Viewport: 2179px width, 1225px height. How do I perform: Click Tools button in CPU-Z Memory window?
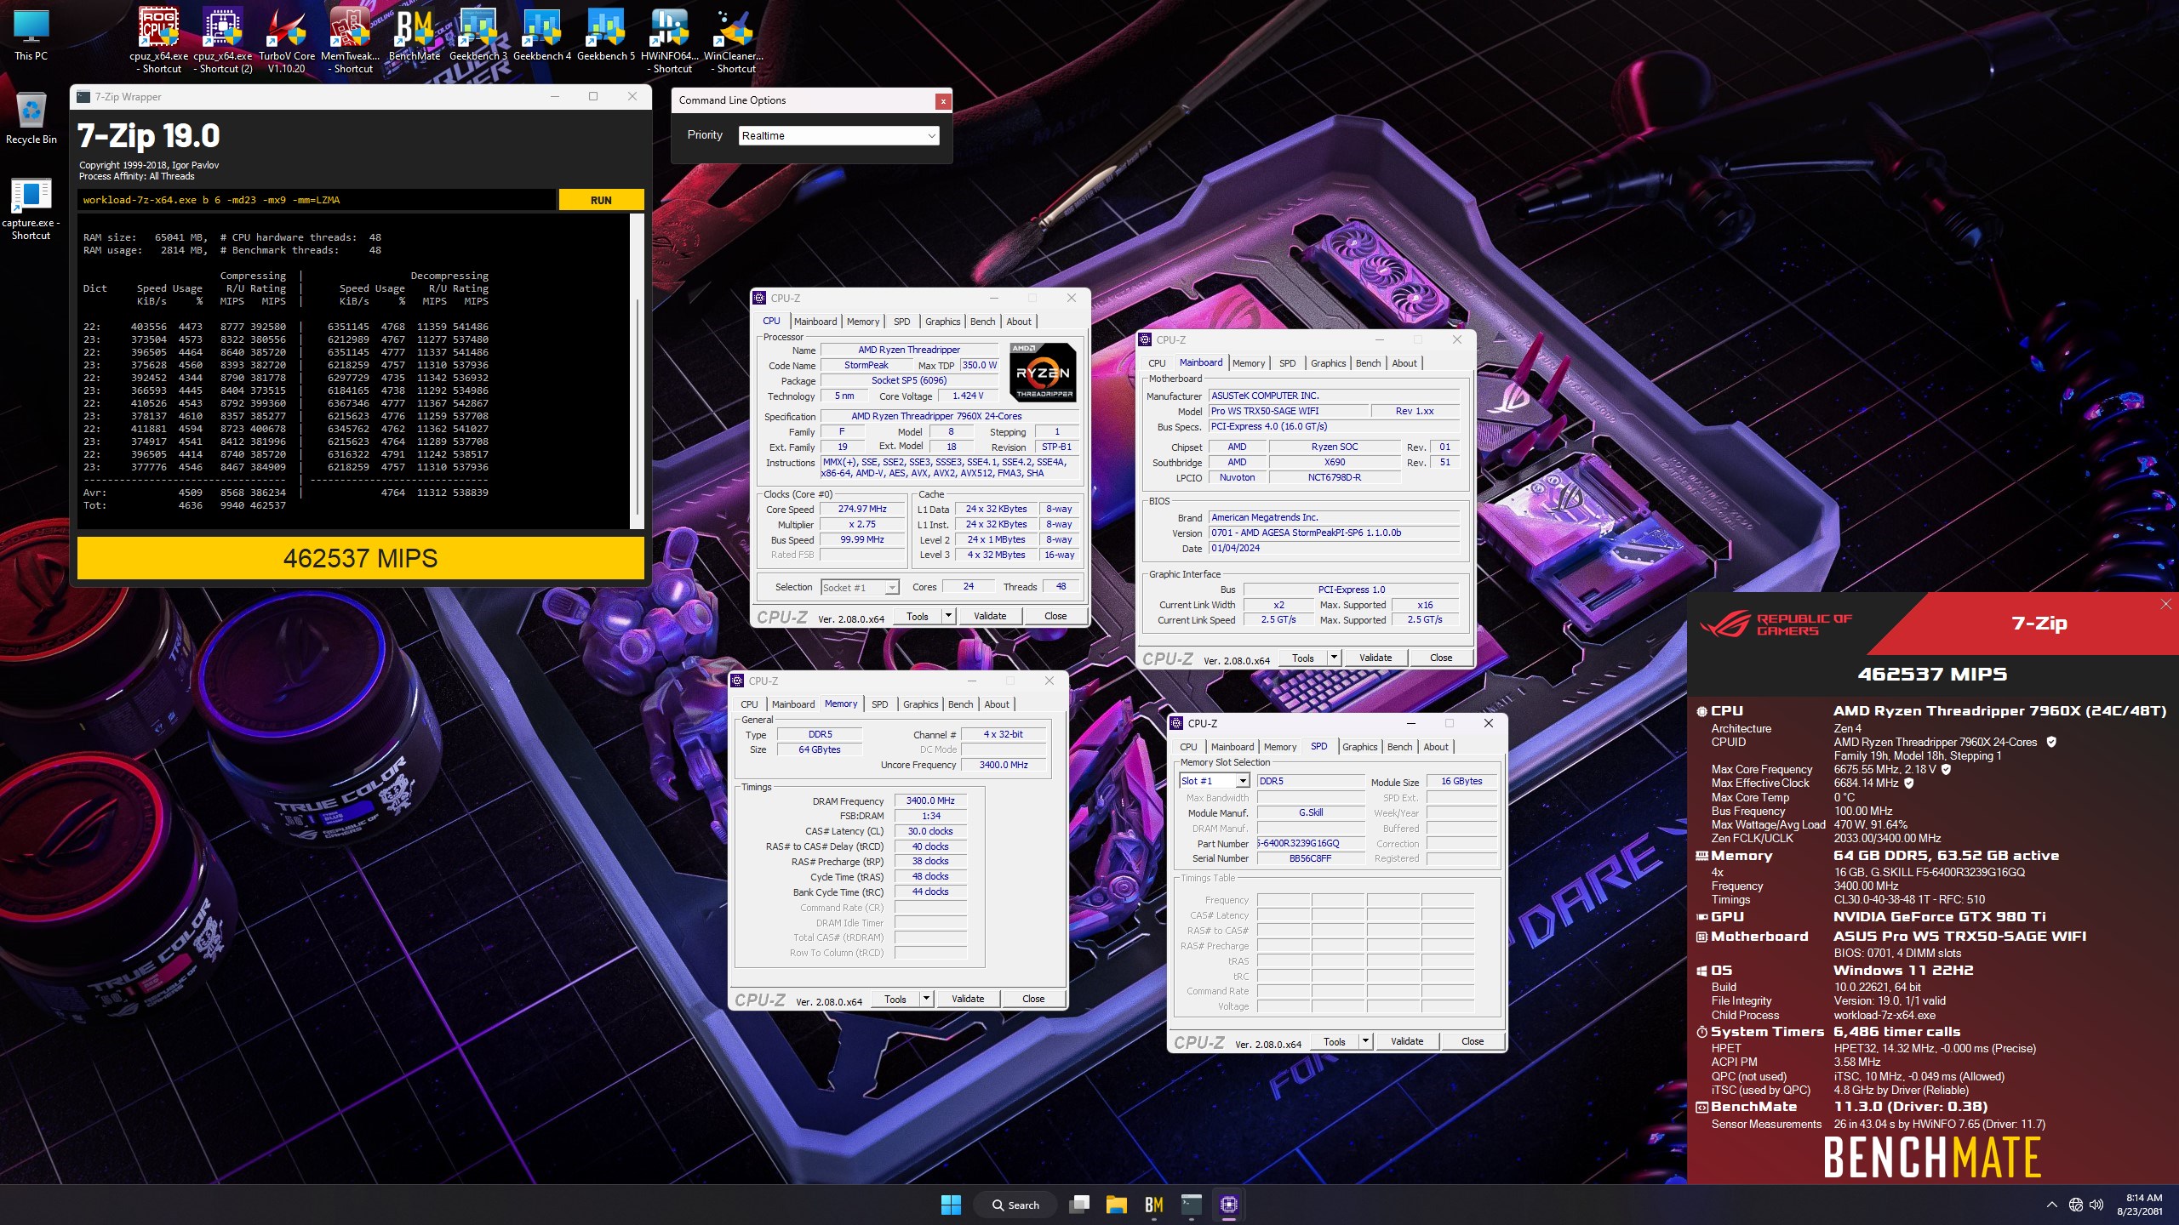[895, 999]
